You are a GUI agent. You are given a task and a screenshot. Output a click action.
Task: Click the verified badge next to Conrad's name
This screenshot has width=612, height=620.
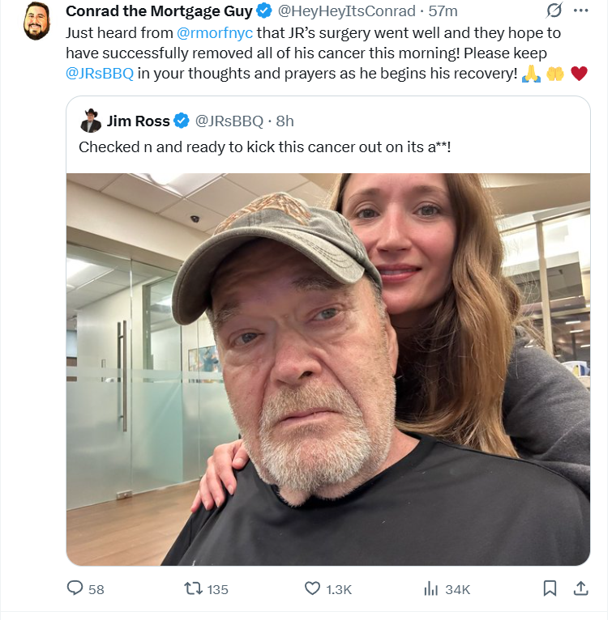(x=264, y=11)
